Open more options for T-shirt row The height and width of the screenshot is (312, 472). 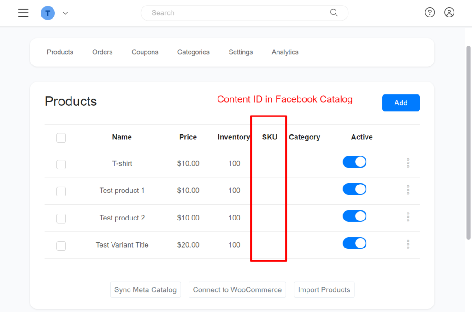pos(408,163)
